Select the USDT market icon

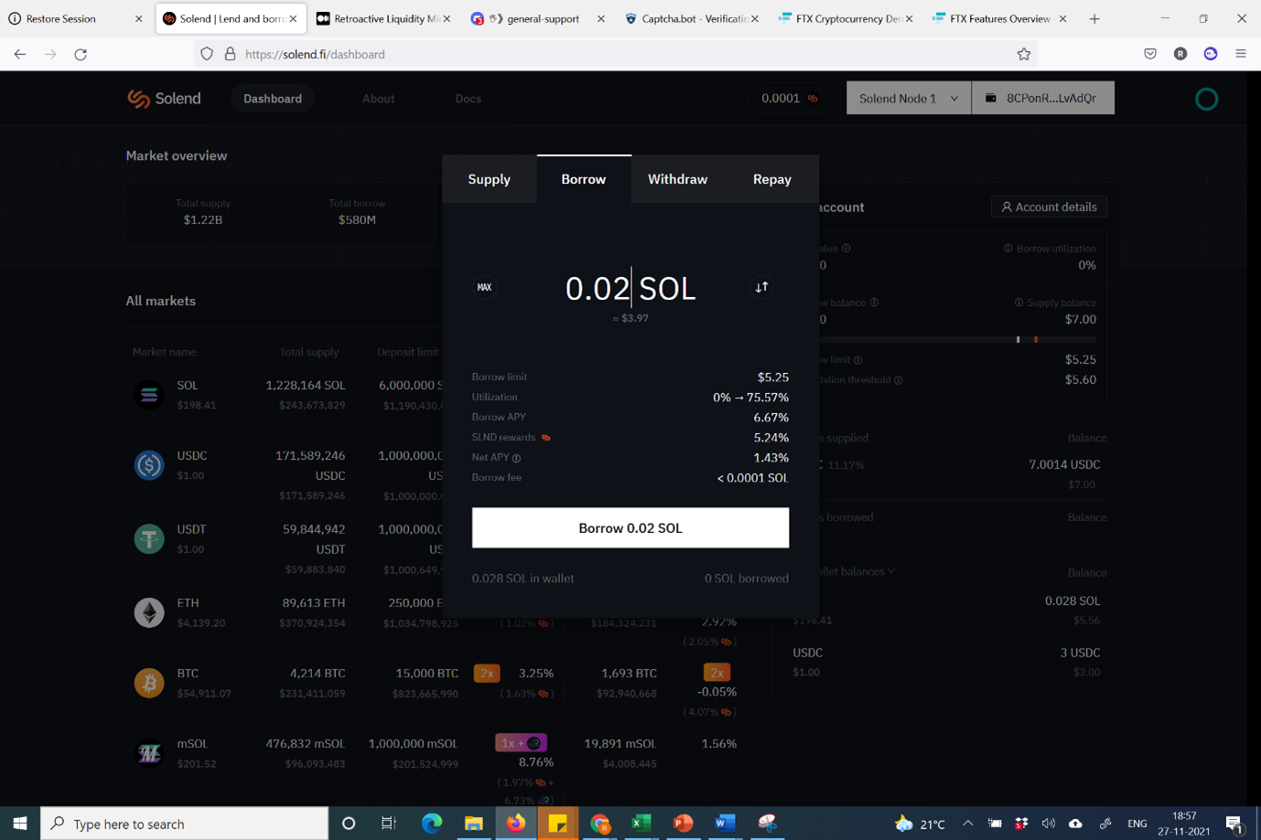(149, 539)
